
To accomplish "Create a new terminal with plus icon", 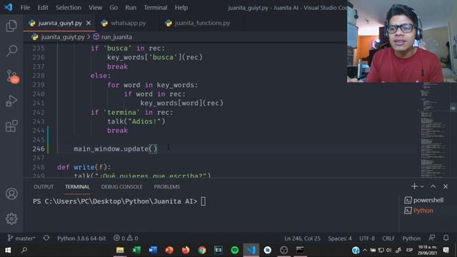I will tap(414, 186).
